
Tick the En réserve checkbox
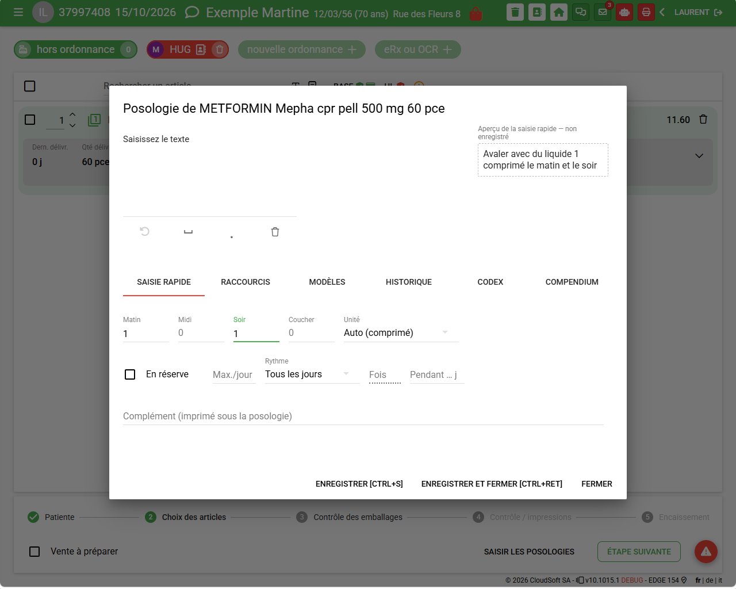click(130, 374)
